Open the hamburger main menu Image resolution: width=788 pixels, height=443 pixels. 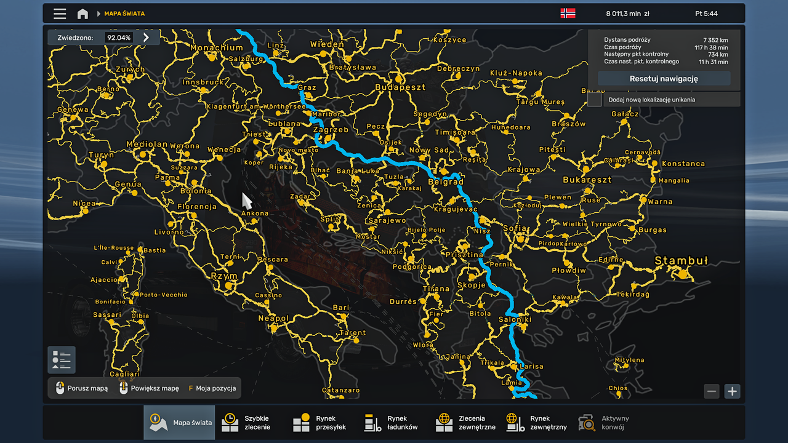pos(60,14)
